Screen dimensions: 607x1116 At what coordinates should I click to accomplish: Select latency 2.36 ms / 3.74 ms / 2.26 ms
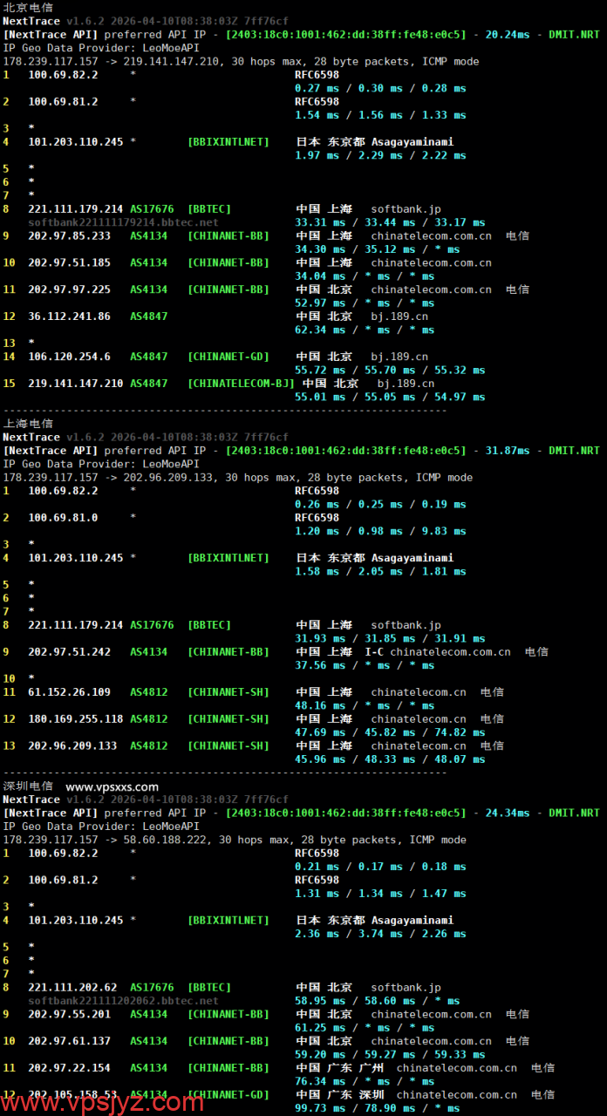(x=380, y=934)
